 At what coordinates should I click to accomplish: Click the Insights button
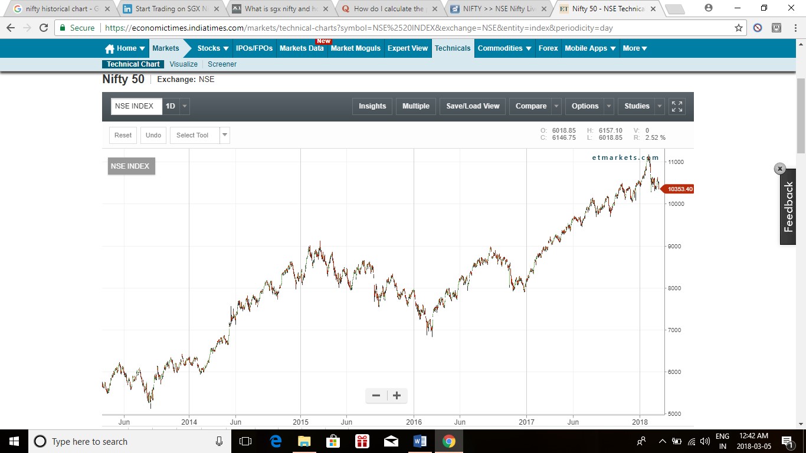click(x=372, y=106)
